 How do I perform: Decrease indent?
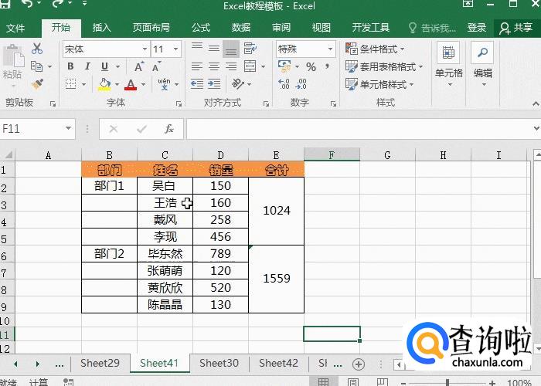(x=197, y=83)
